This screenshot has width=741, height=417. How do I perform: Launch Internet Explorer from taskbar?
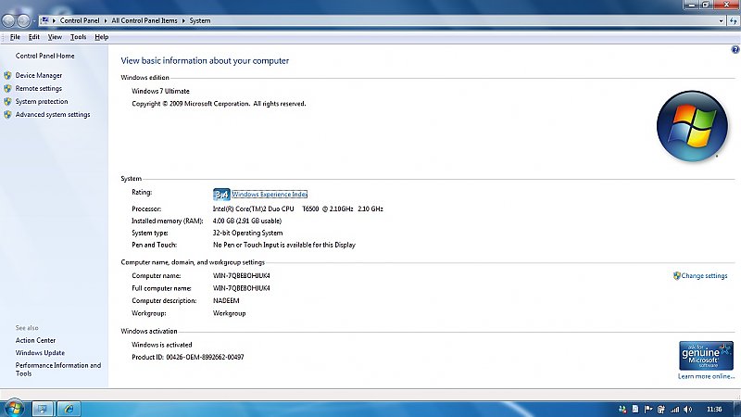tap(69, 409)
